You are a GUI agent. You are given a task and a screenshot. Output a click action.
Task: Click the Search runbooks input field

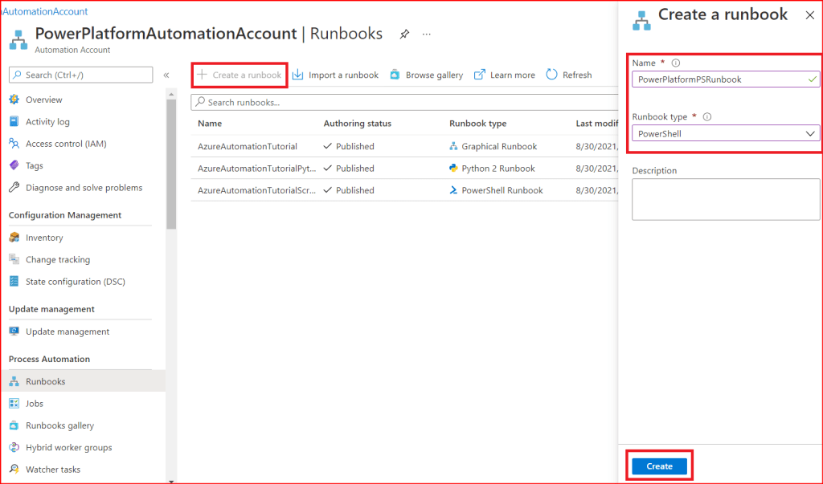pos(402,103)
